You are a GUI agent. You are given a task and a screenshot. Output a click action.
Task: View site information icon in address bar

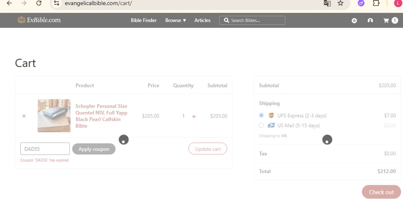coord(56,3)
